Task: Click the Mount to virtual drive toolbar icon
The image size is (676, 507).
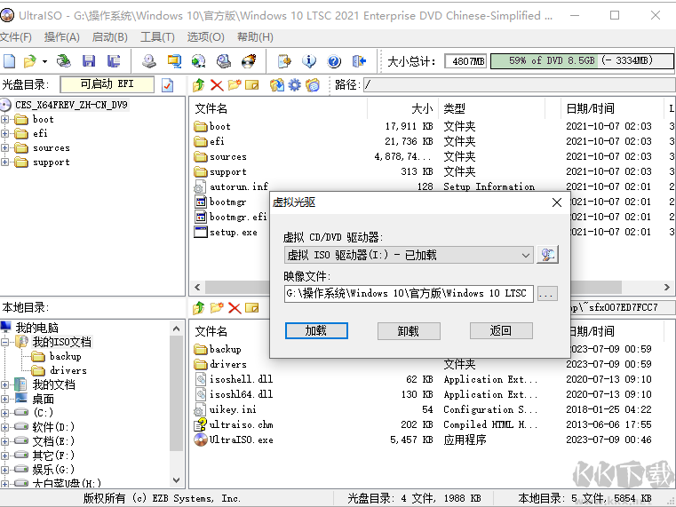Action: 224,61
